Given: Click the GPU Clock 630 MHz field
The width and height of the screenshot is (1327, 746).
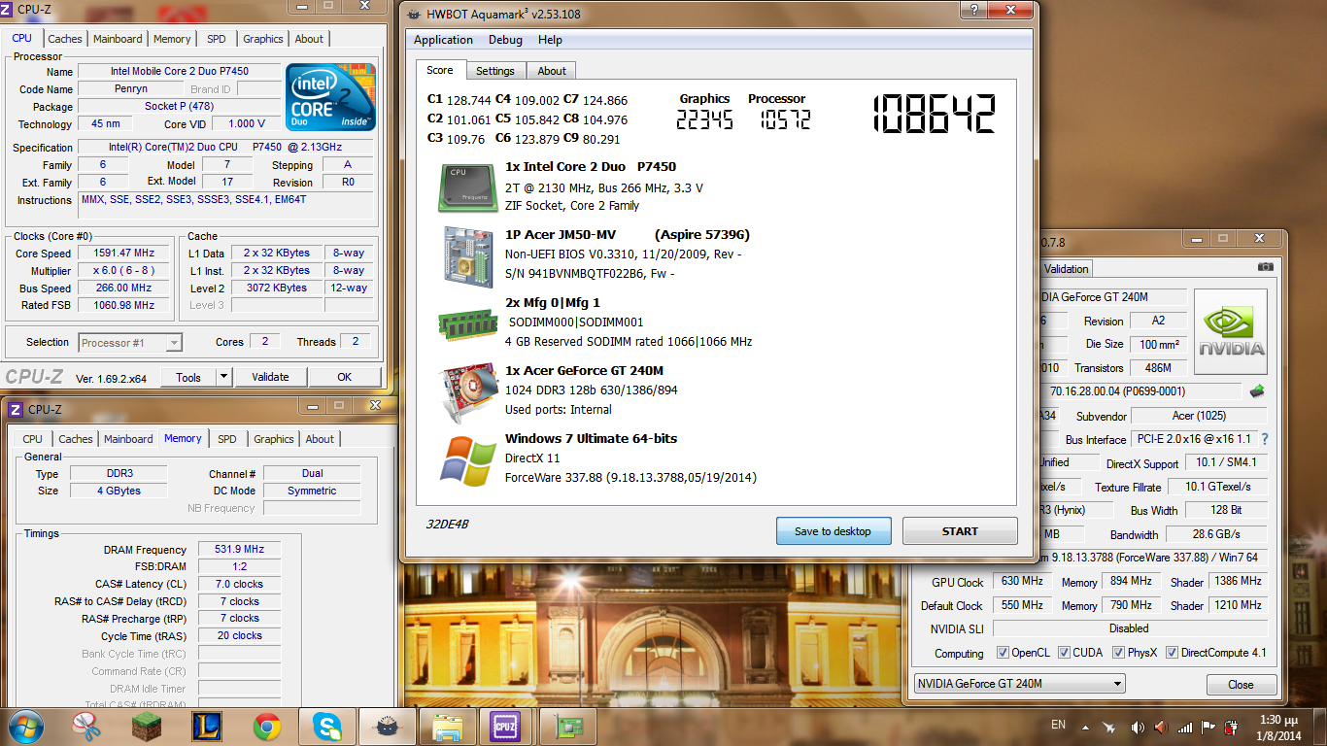Looking at the screenshot, I should [1022, 581].
